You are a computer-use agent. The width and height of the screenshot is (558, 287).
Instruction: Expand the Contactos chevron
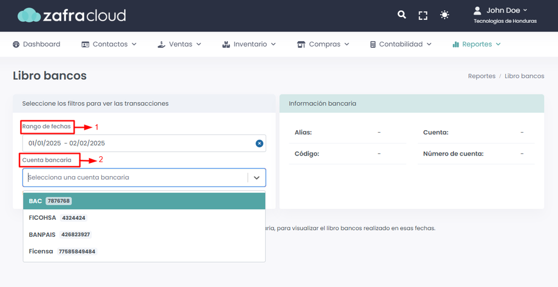134,44
